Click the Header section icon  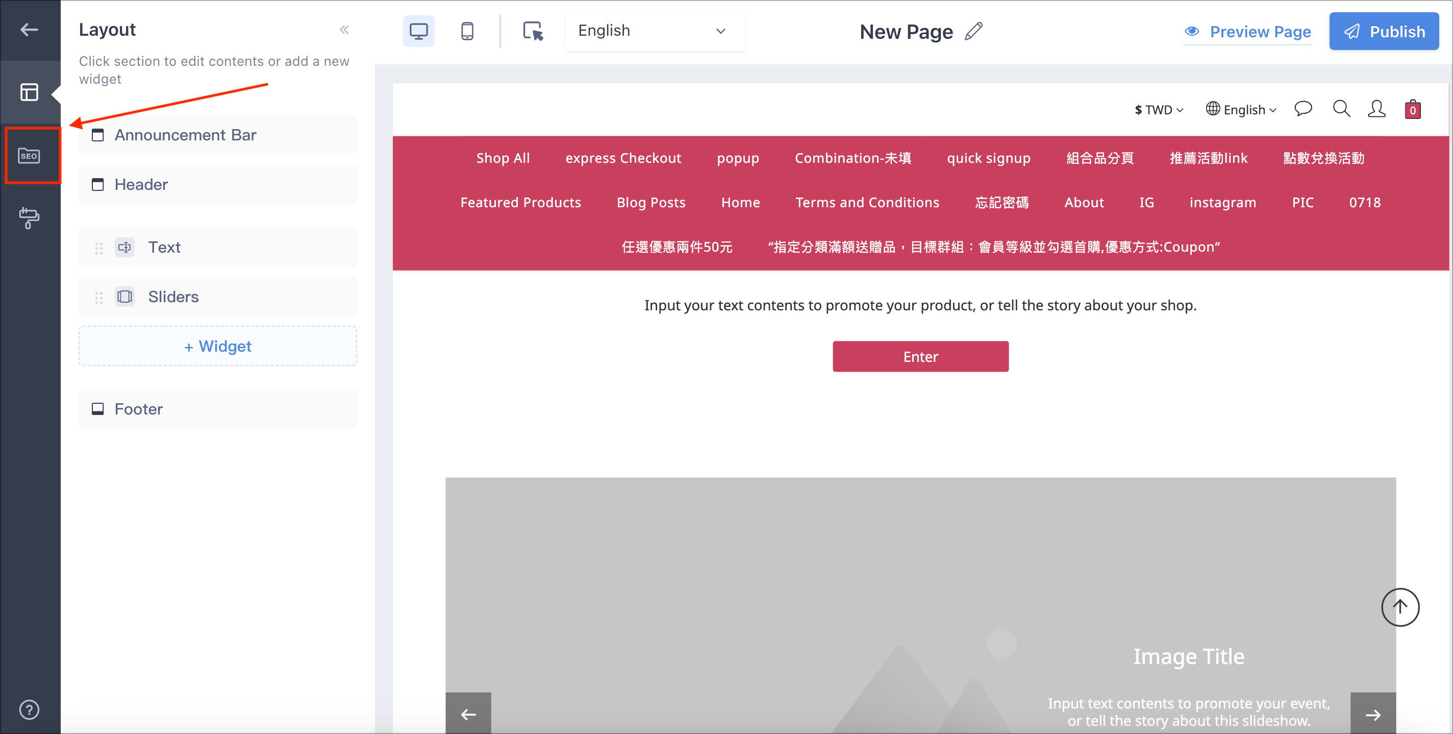97,184
